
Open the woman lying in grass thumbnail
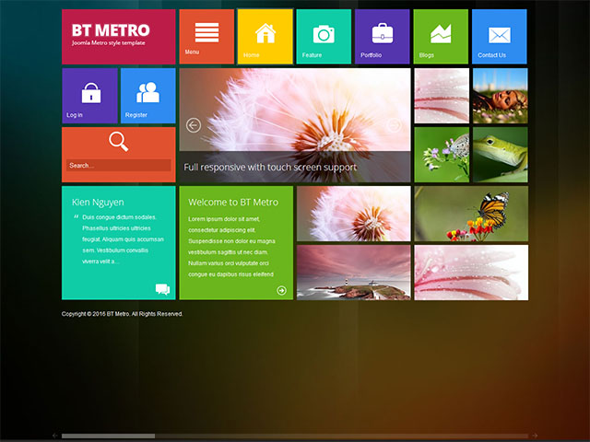click(500, 96)
